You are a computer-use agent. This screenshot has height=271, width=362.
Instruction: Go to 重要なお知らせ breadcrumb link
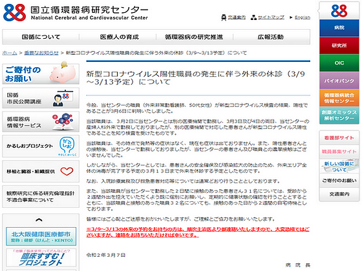41,53
